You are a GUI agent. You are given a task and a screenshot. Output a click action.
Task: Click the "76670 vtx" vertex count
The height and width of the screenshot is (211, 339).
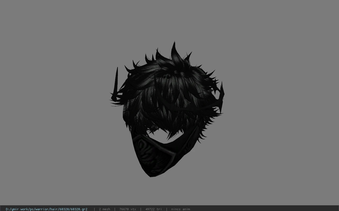coord(128,209)
